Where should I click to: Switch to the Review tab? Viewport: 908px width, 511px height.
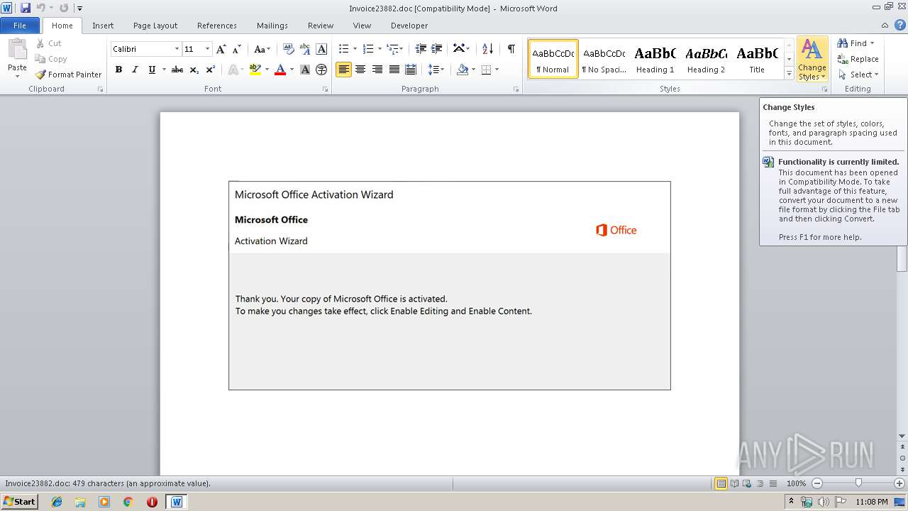(321, 26)
